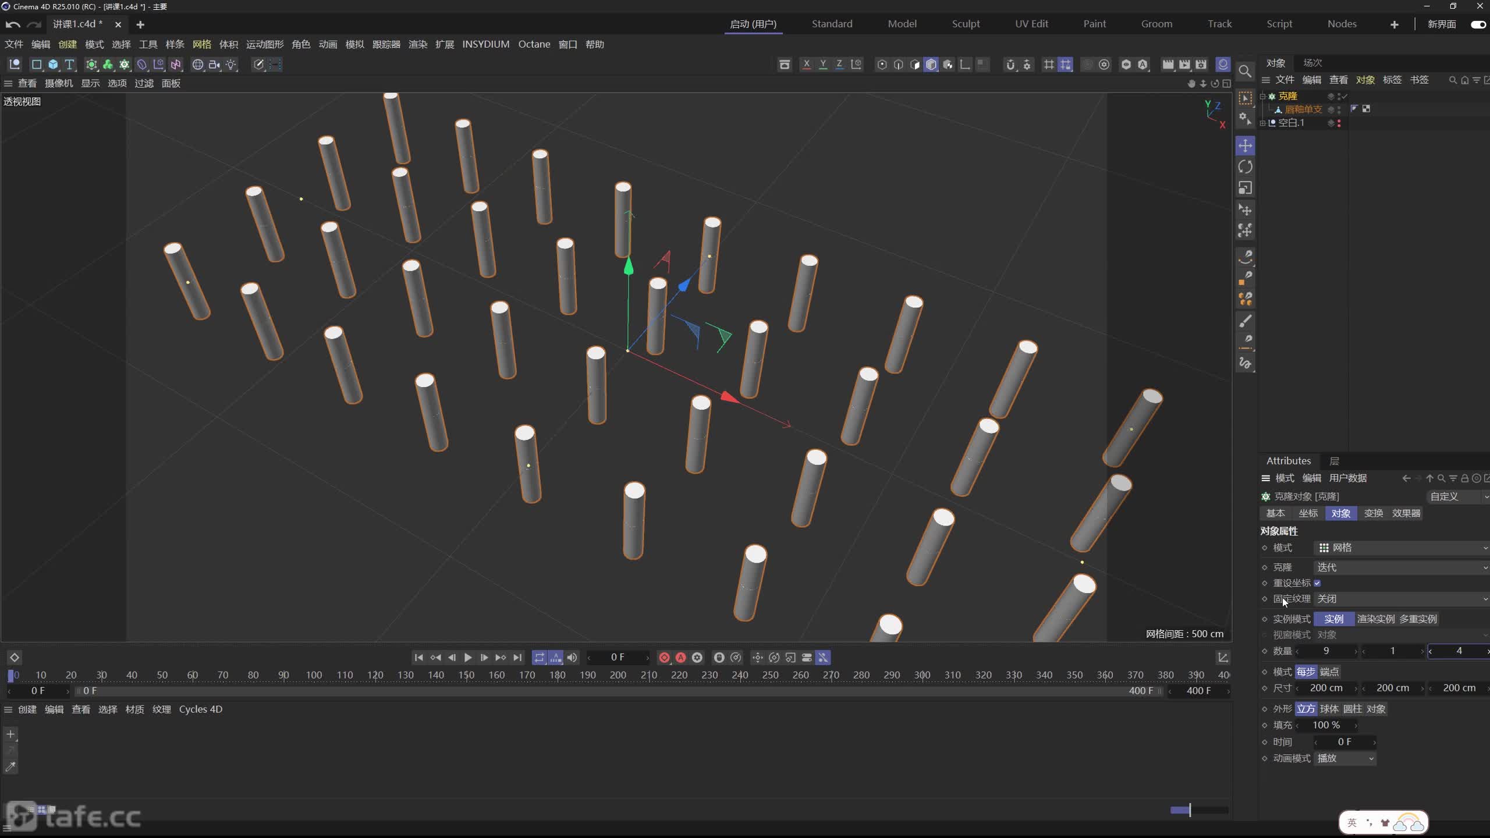
Task: Click the timeline keyframe diamond icon
Action: pyautogui.click(x=15, y=658)
